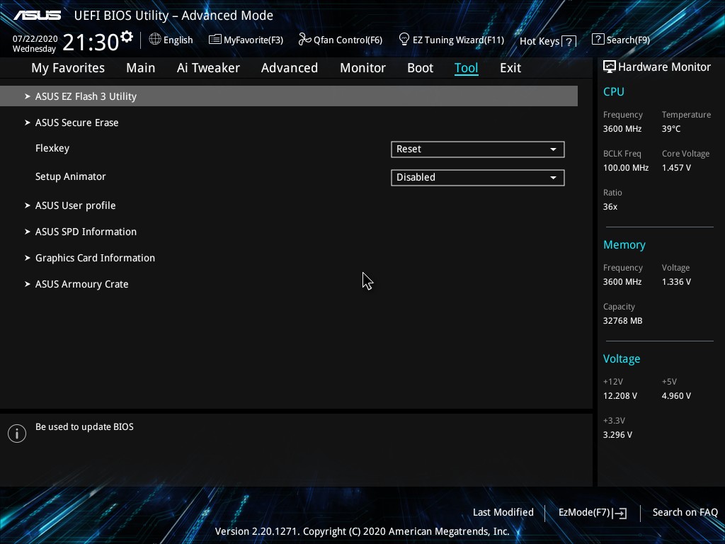Open the Flexkey dropdown set to Reset
The height and width of the screenshot is (544, 725).
(477, 149)
